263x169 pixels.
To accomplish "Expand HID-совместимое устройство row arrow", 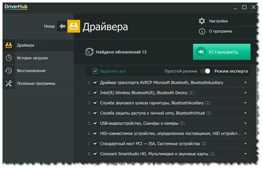I will pyautogui.click(x=245, y=134).
